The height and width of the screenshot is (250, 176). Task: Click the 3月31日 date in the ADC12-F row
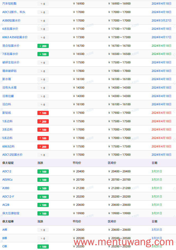click(157, 196)
